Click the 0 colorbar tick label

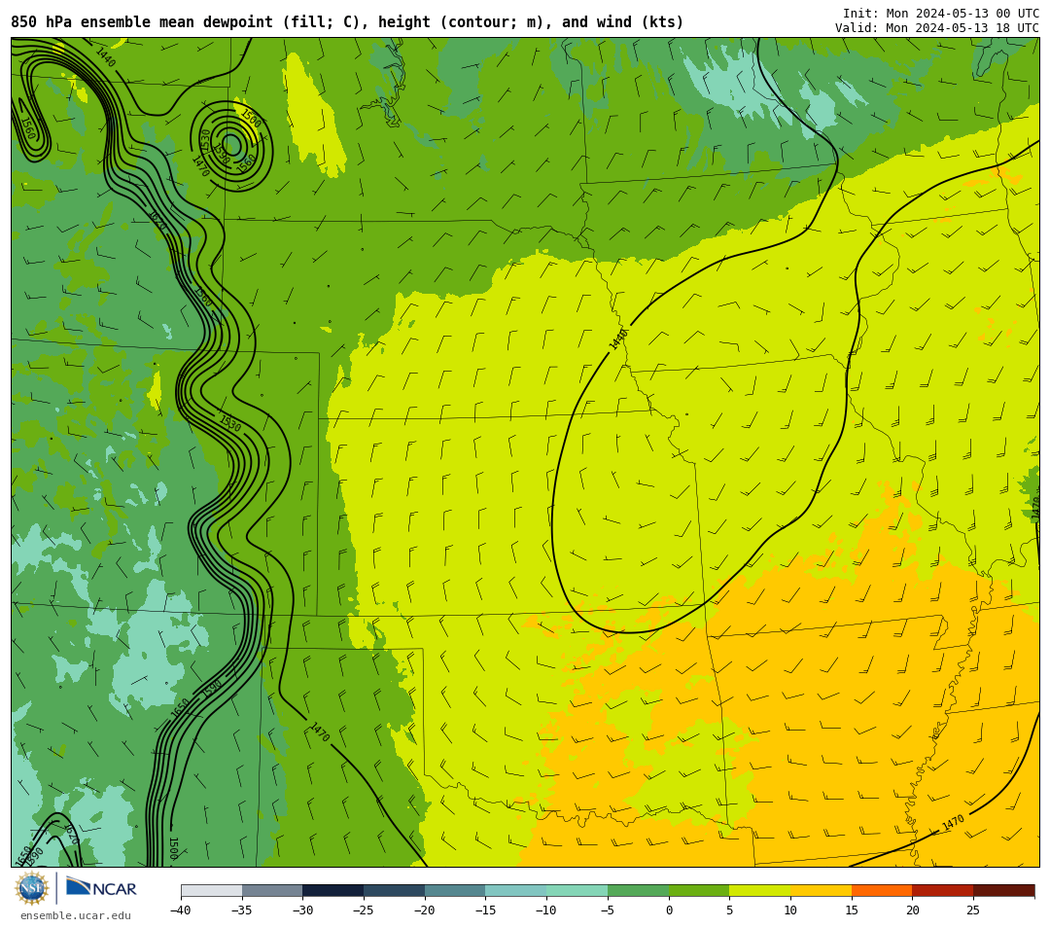(x=669, y=910)
